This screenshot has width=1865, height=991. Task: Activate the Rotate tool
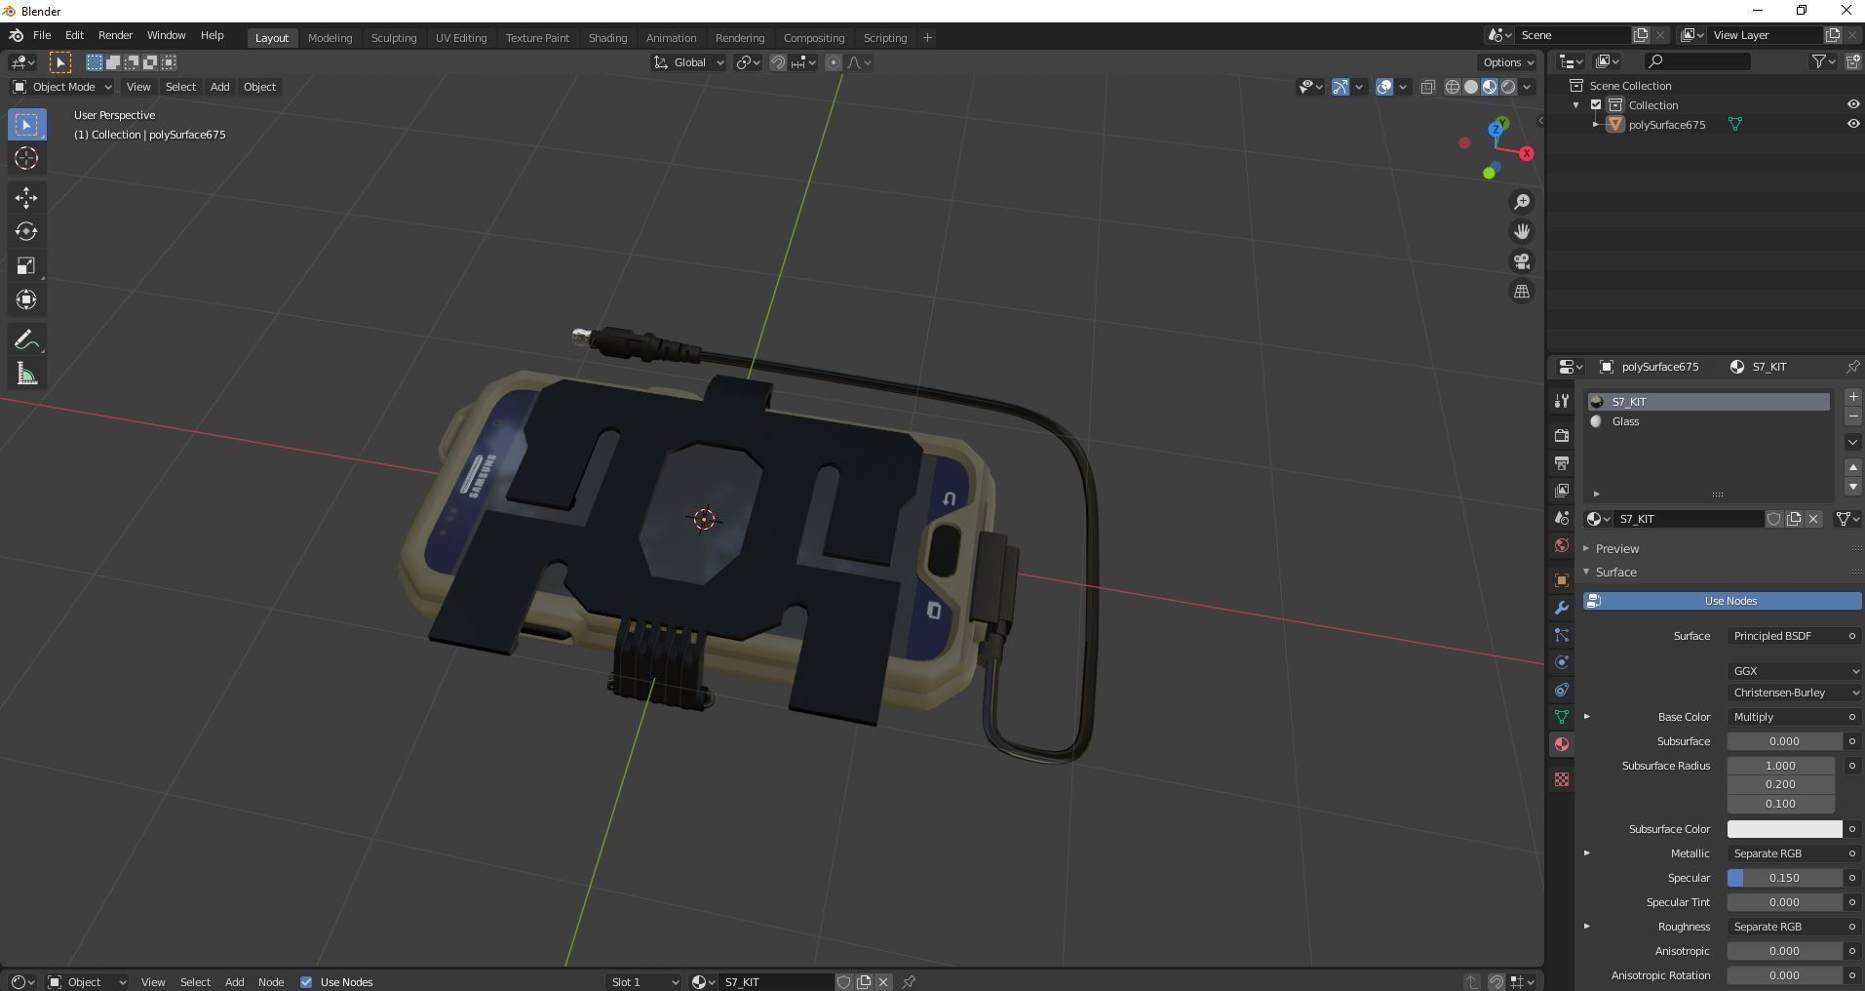click(26, 231)
